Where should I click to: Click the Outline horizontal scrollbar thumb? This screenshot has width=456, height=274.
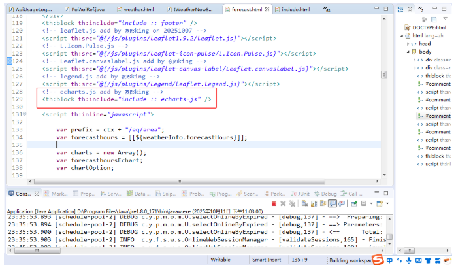click(x=409, y=250)
